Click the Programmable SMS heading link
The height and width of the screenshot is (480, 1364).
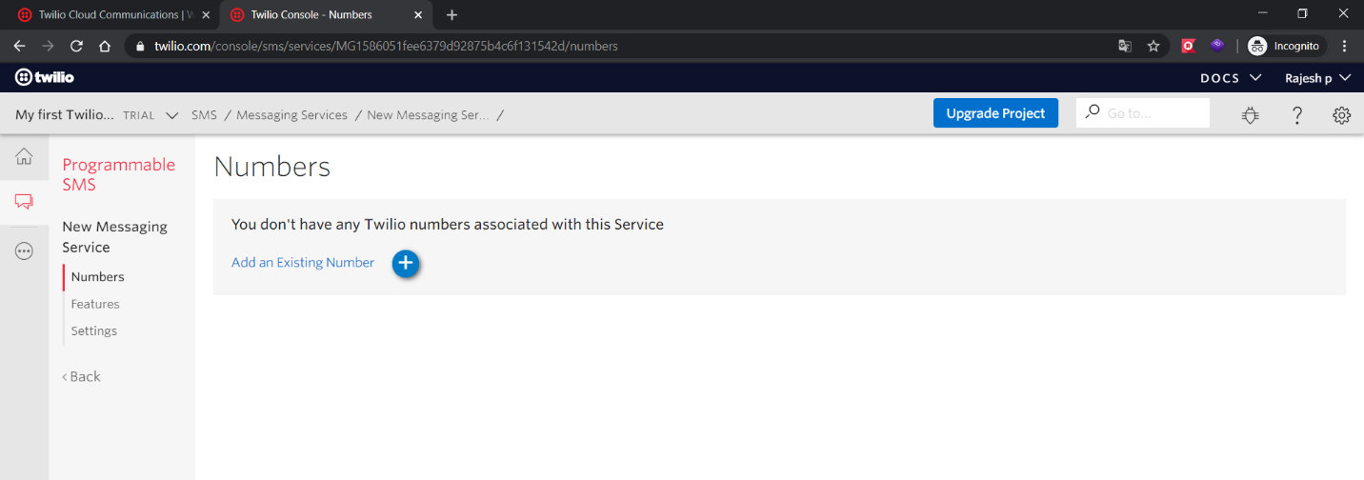[119, 174]
